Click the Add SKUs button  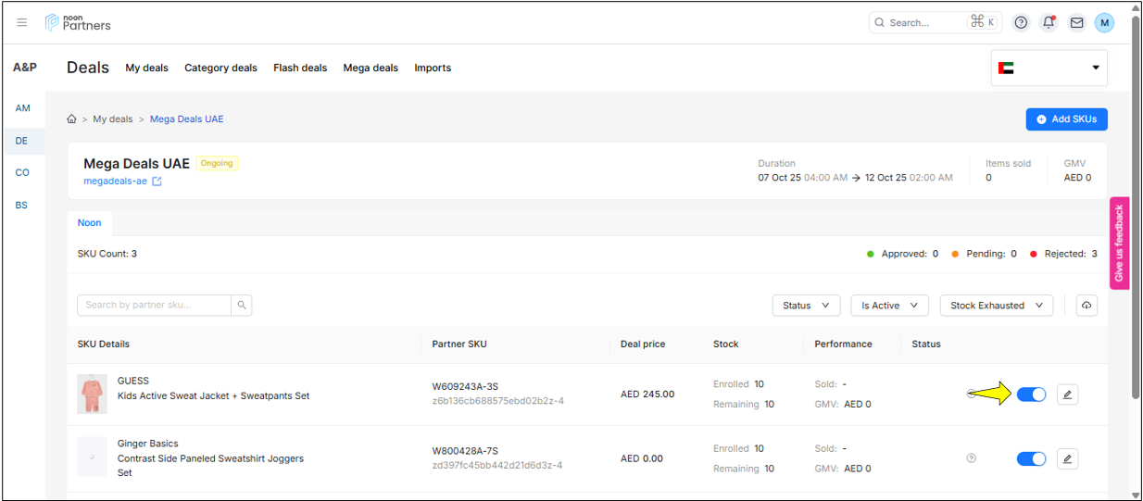tap(1066, 119)
